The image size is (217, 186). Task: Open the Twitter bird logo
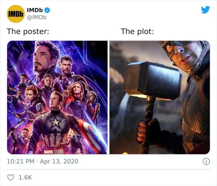(205, 10)
